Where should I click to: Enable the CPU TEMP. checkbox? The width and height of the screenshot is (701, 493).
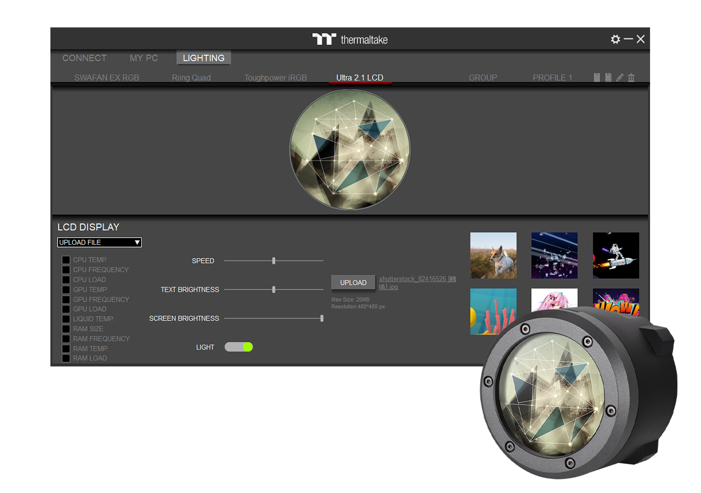66,260
